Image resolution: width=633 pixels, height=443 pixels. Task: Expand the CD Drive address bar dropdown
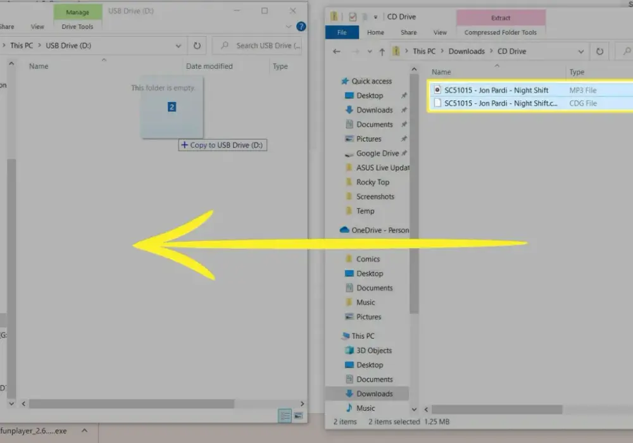(580, 51)
